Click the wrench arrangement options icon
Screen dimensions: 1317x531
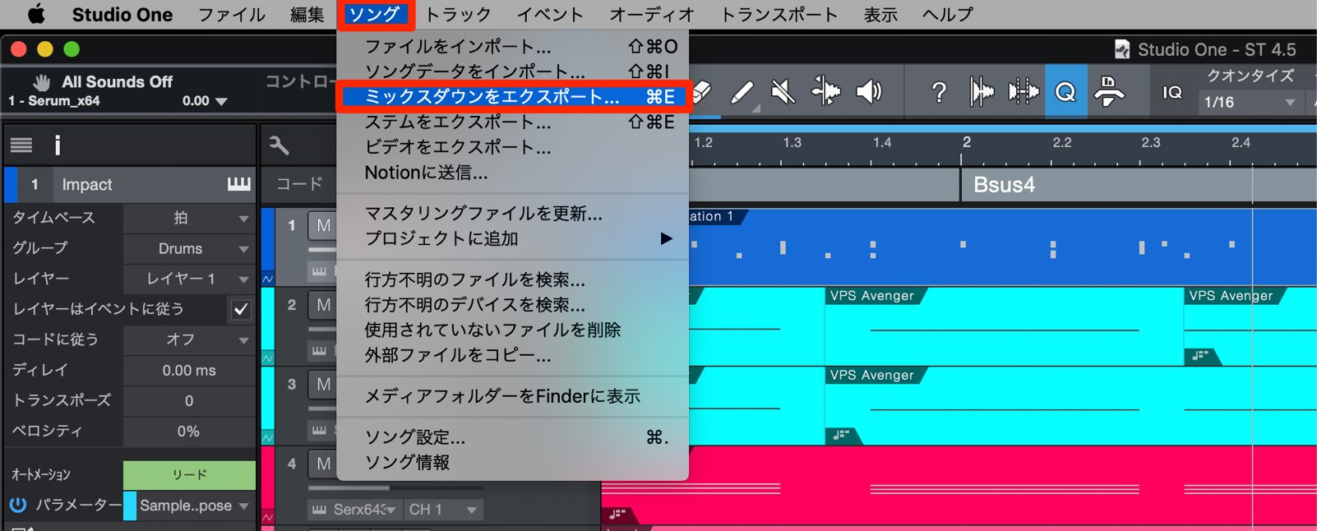[x=279, y=145]
